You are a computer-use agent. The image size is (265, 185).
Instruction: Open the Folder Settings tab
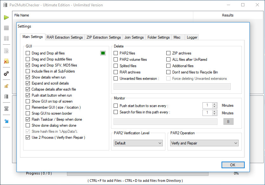pyautogui.click(x=159, y=37)
